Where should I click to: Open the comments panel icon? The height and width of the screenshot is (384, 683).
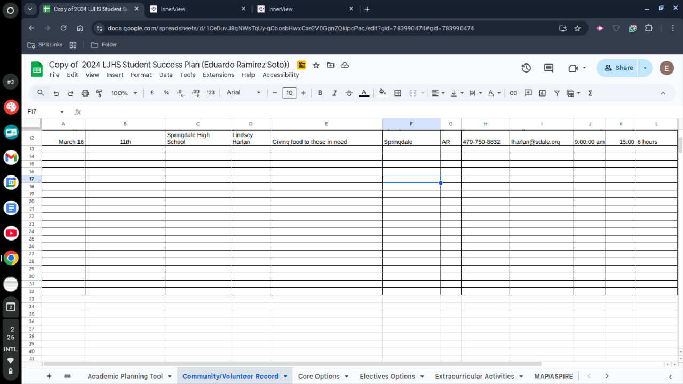[x=549, y=68]
